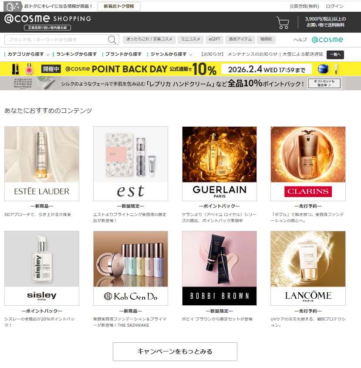Click the POINT BACK DAY yellow banner
The width and height of the screenshot is (361, 368).
click(x=180, y=69)
